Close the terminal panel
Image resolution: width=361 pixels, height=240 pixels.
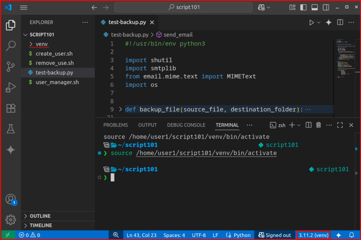[351, 125]
